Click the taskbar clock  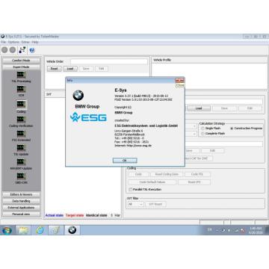(255, 230)
